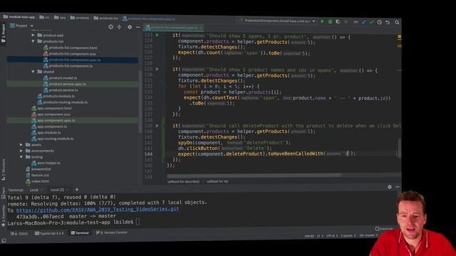Click products breadcrumb in navigation bar

click(80, 18)
